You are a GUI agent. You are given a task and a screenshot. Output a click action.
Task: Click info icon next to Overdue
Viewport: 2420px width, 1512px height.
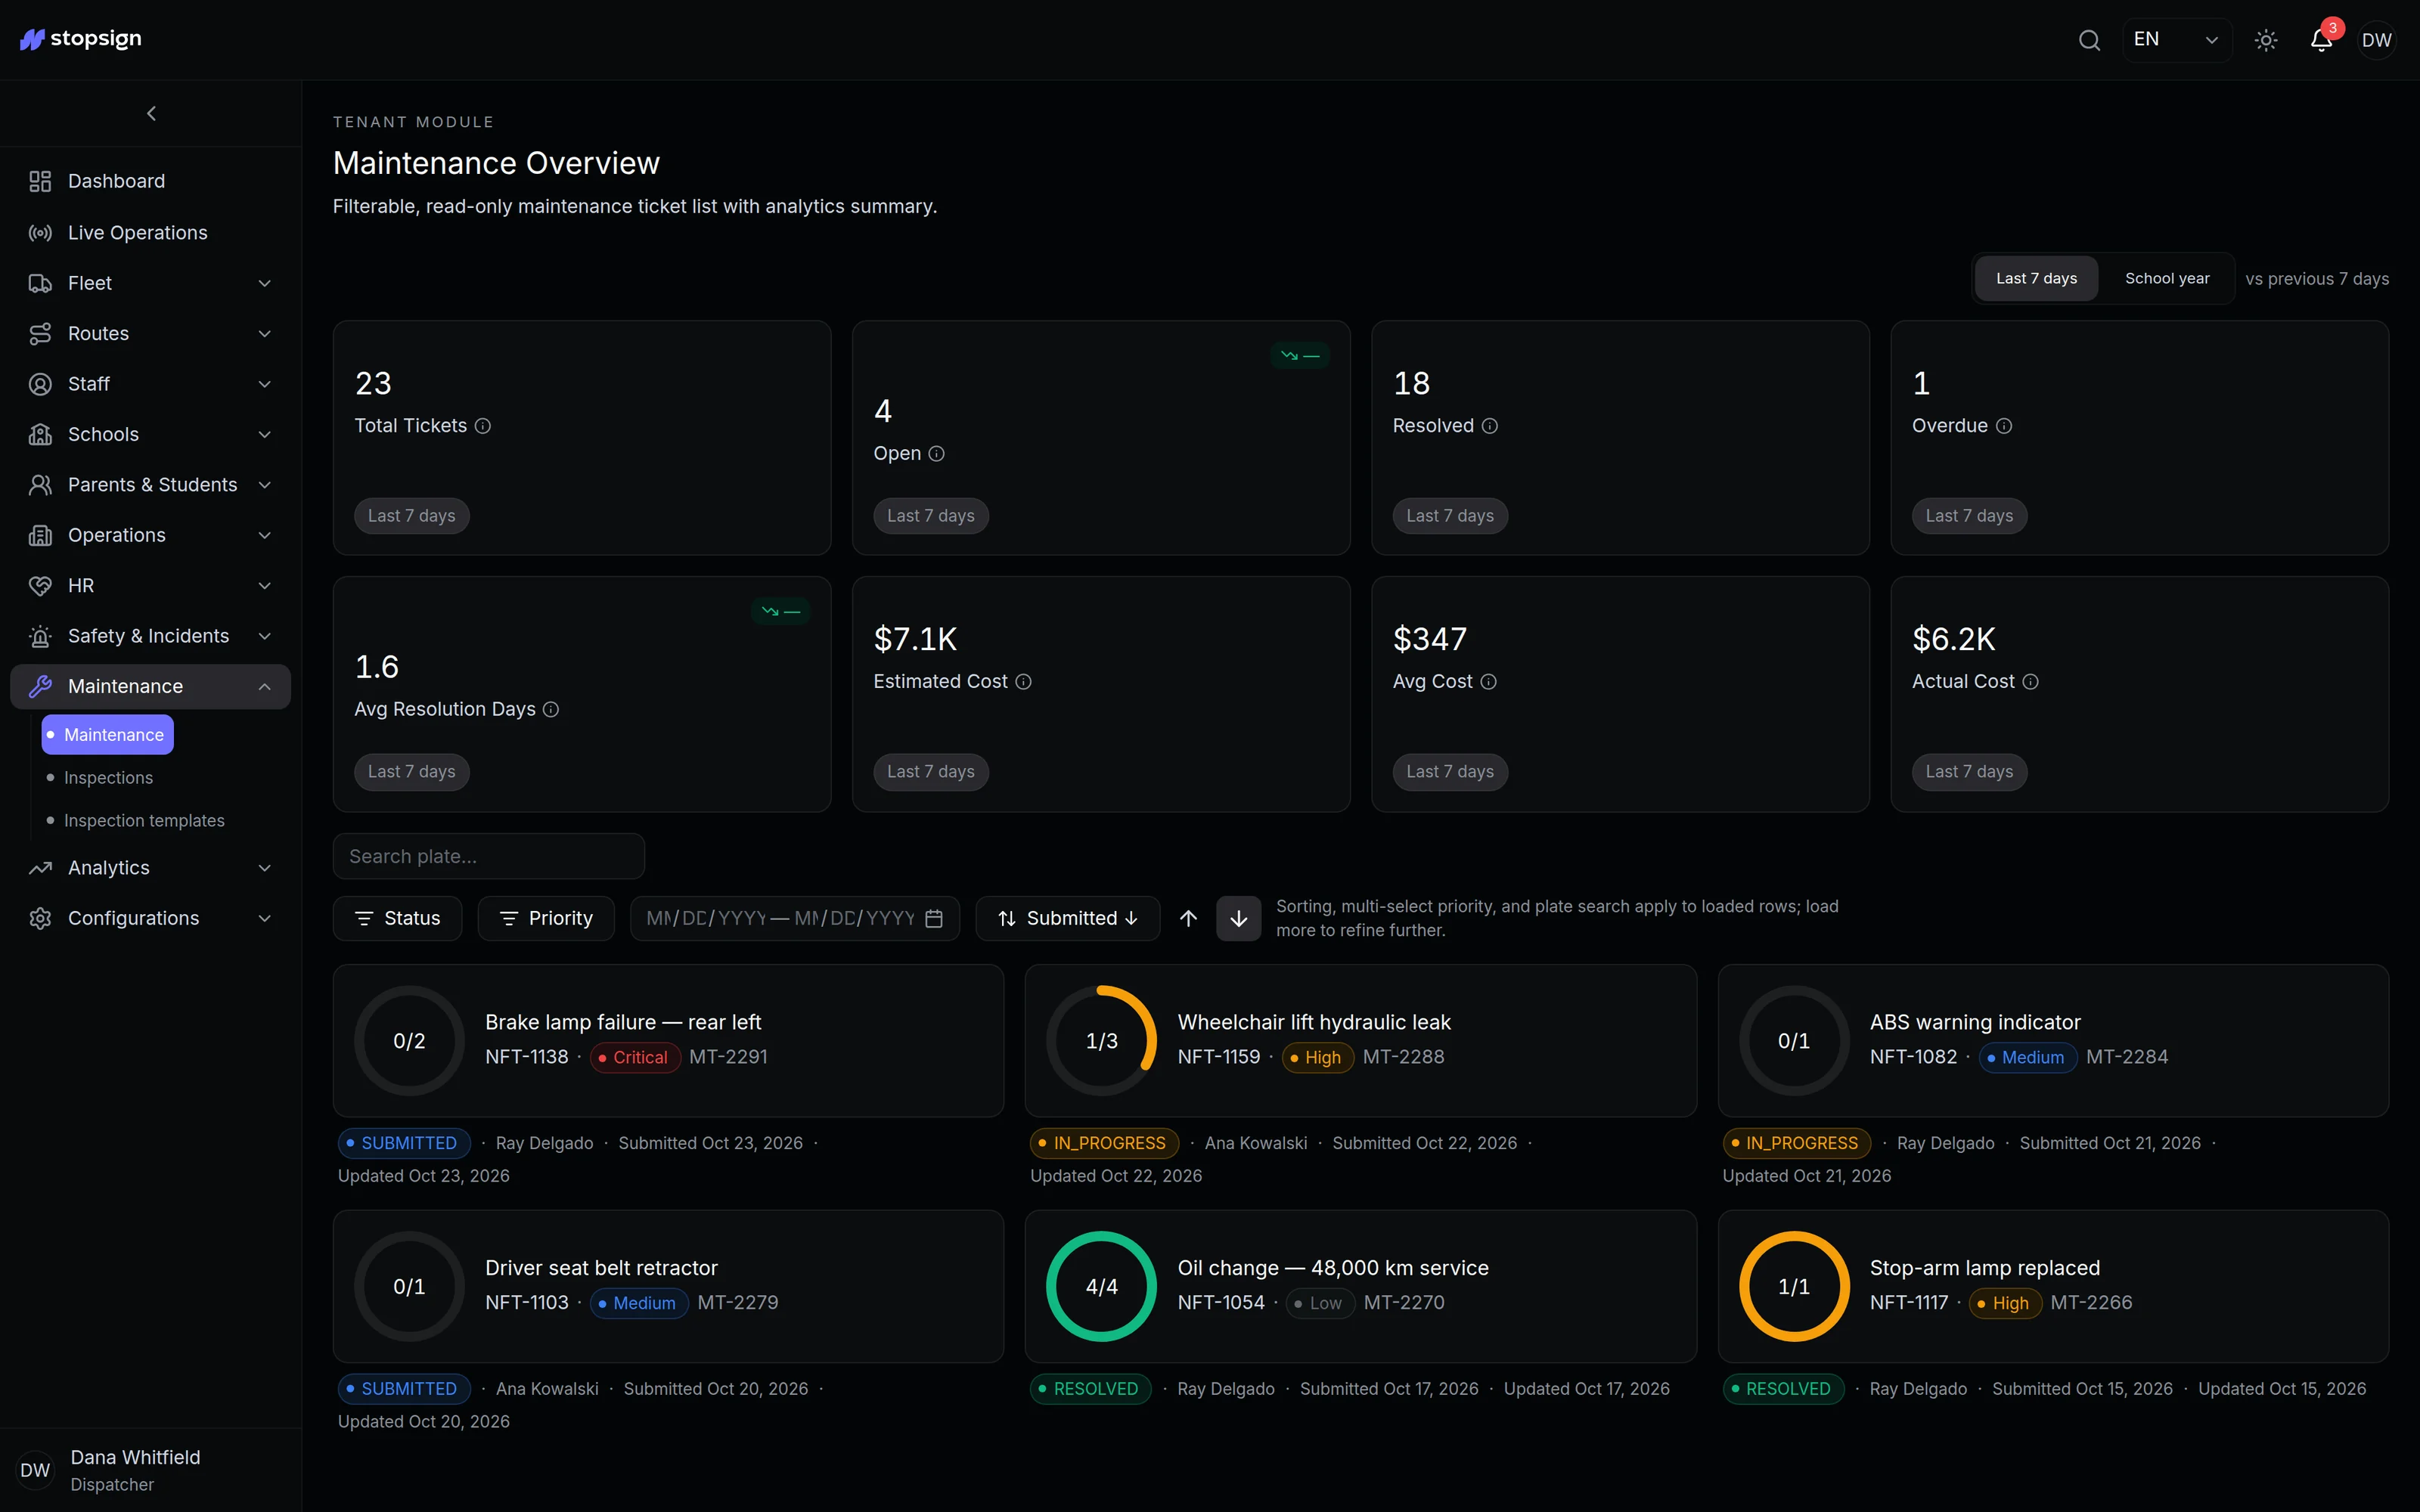2003,426
